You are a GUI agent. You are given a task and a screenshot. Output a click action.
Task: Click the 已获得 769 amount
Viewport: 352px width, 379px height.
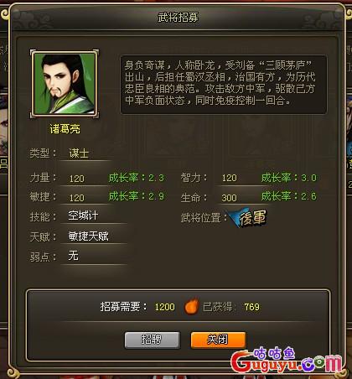(251, 307)
